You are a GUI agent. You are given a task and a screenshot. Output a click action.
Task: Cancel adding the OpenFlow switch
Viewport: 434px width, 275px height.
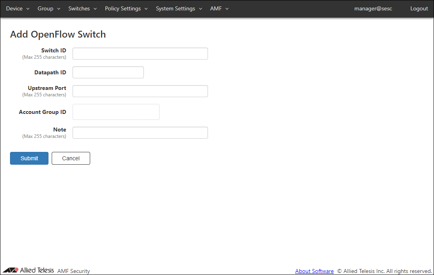click(x=71, y=158)
